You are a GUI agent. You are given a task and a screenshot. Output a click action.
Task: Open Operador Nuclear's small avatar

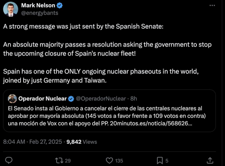(x=12, y=98)
